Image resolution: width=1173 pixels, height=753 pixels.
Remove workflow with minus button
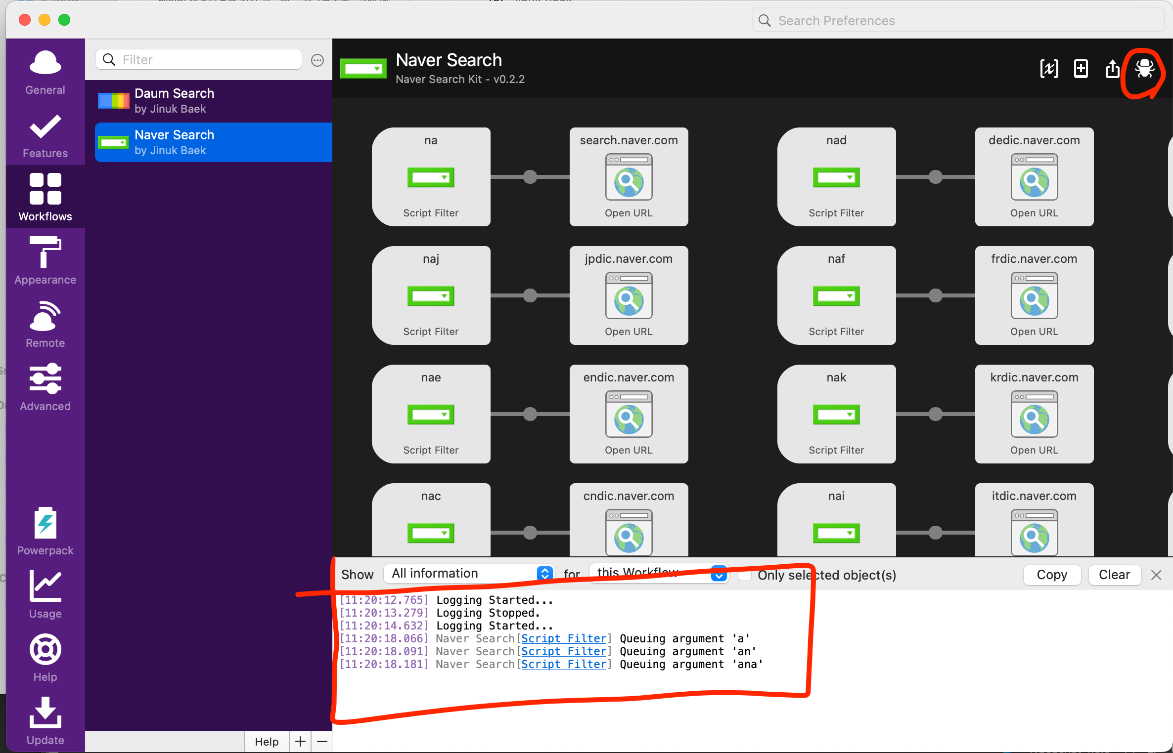(x=322, y=742)
